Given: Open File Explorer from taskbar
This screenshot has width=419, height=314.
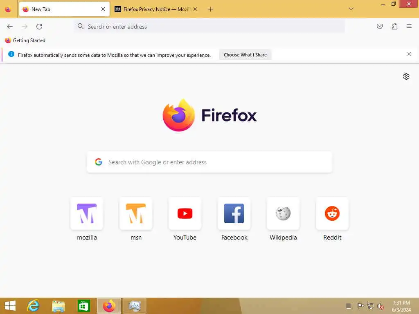Looking at the screenshot, I should pyautogui.click(x=58, y=306).
